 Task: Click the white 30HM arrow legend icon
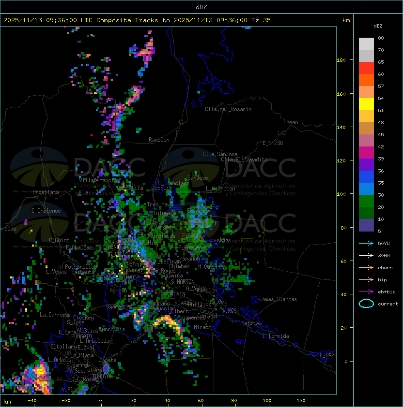click(x=366, y=255)
